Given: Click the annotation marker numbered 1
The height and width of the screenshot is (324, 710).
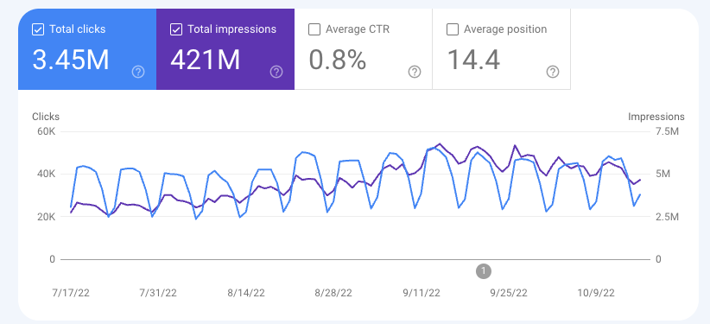Looking at the screenshot, I should pyautogui.click(x=484, y=271).
